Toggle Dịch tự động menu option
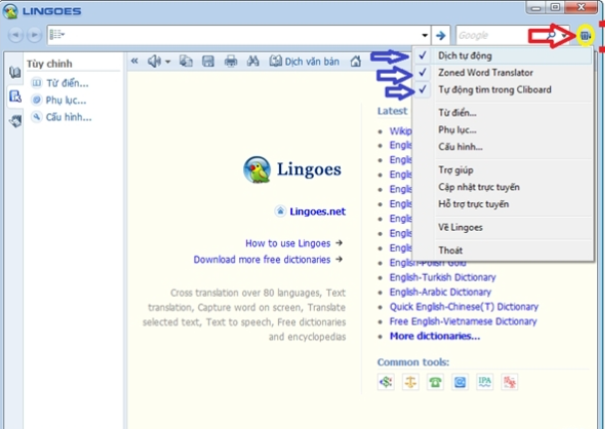This screenshot has height=429, width=605. [x=503, y=56]
